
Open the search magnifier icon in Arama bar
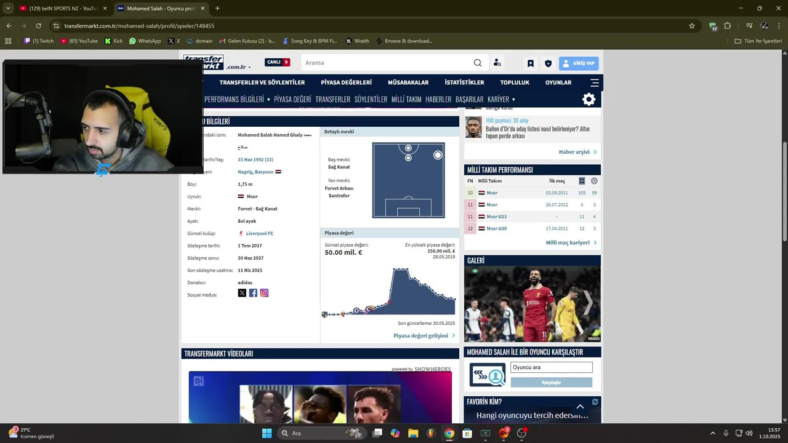coord(478,63)
